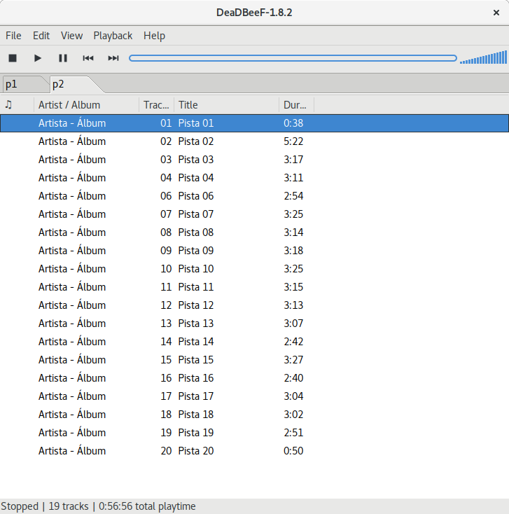This screenshot has height=514, width=509.
Task: Skip to the next track
Action: pos(113,58)
